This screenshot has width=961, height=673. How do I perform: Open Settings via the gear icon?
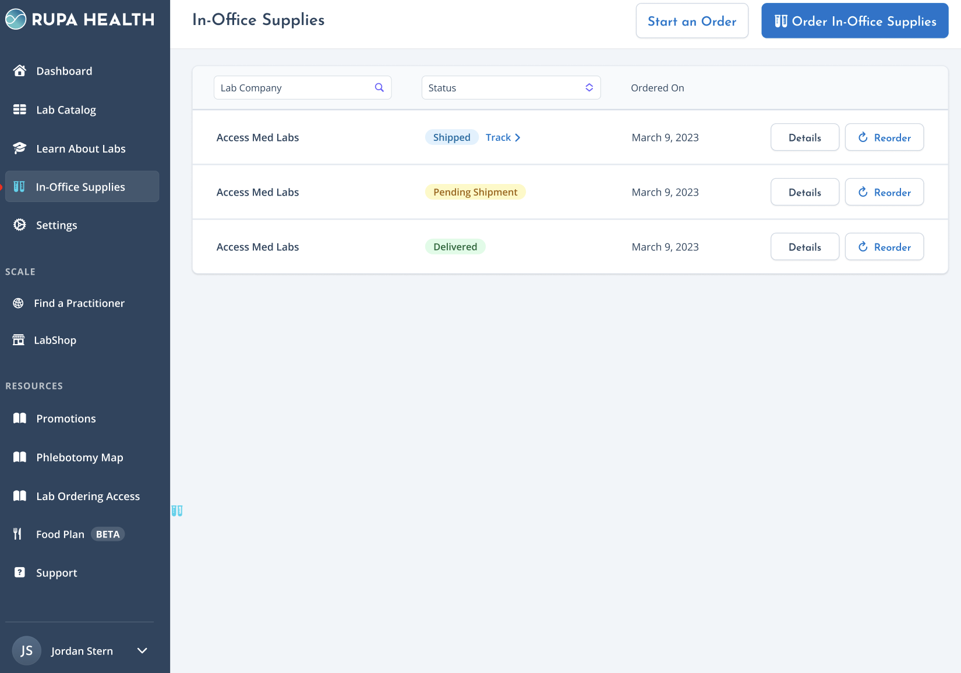point(19,225)
